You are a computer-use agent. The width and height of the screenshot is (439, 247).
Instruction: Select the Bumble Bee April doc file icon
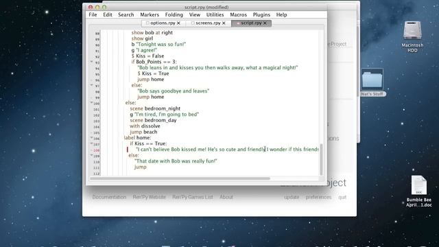pos(419,191)
